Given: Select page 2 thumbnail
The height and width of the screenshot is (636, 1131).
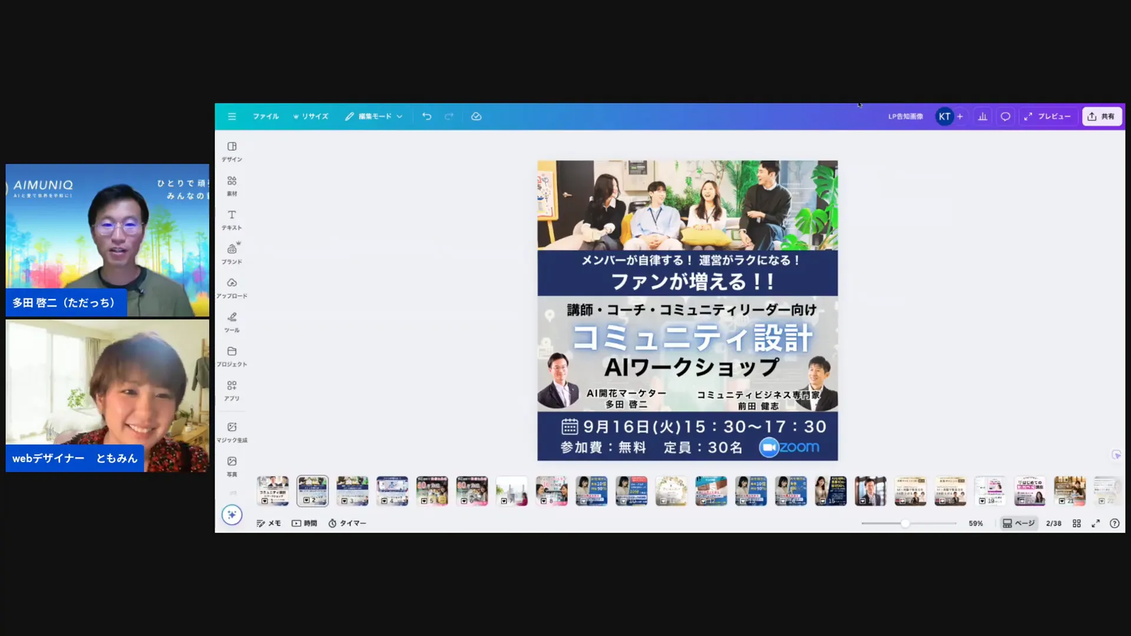Looking at the screenshot, I should (x=313, y=491).
